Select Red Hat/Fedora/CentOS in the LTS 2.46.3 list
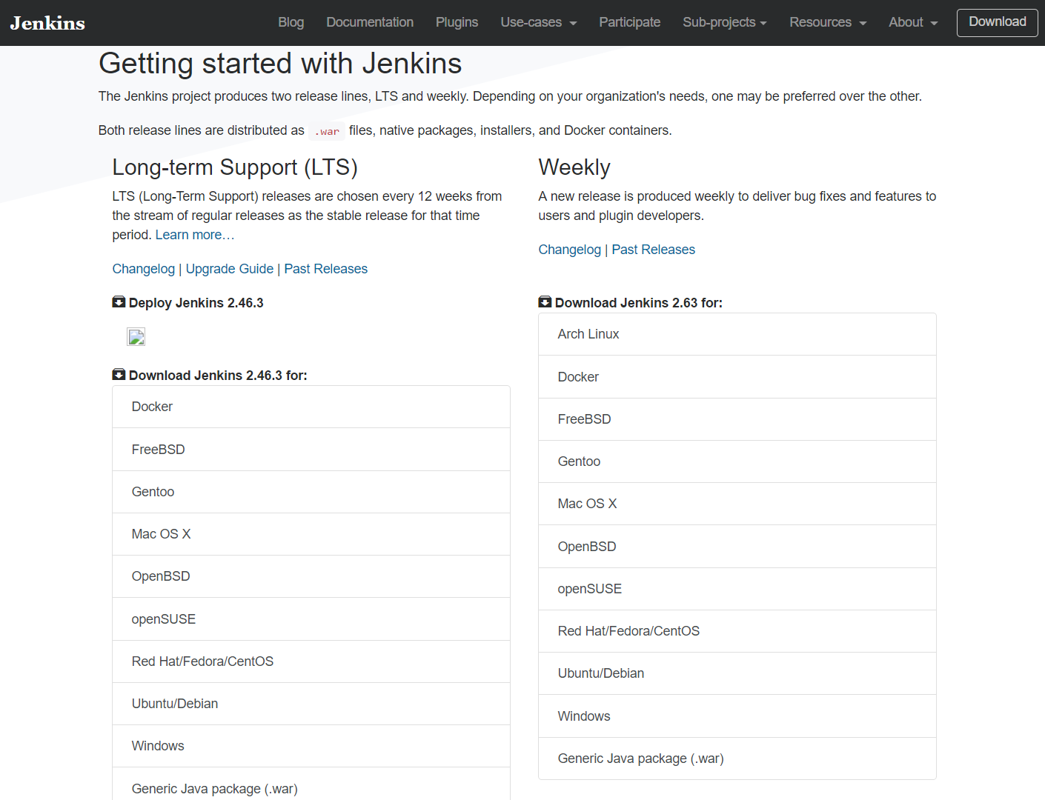1045x800 pixels. [311, 661]
